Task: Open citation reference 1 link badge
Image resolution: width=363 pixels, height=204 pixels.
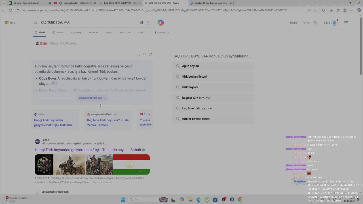Action: click(54, 84)
